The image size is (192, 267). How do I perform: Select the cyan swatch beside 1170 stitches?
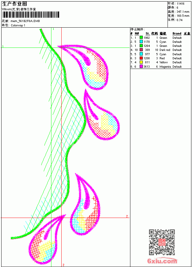coord(141,42)
